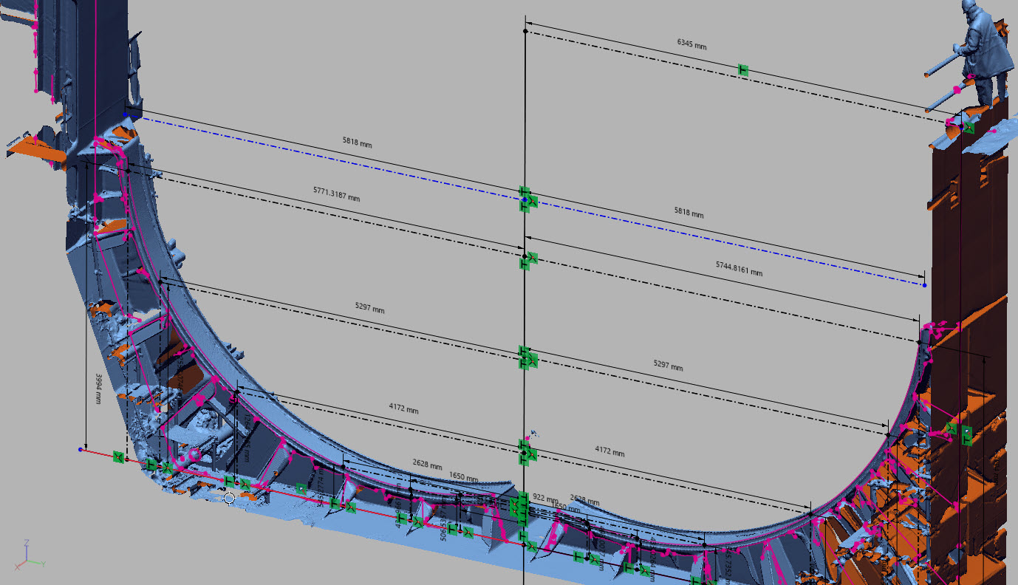Click the XYZ axis triad
The width and height of the screenshot is (1018, 585).
point(30,554)
